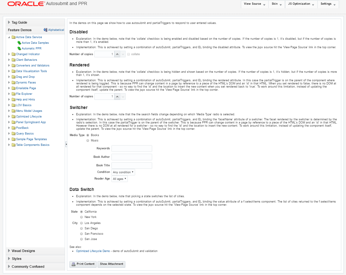Screen dimensions: 346x275
Task: Open the JS Optimization menu
Action: 301,4
